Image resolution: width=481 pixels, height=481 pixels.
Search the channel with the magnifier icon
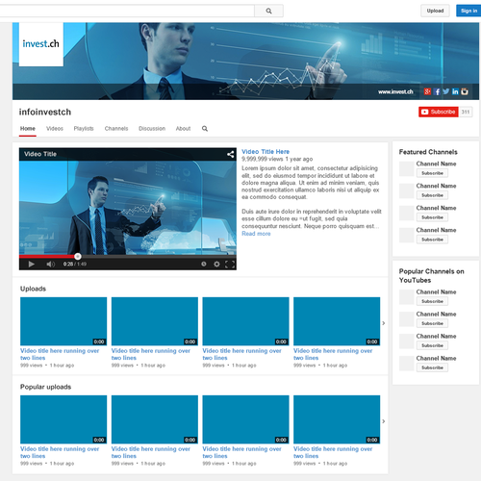(x=205, y=129)
